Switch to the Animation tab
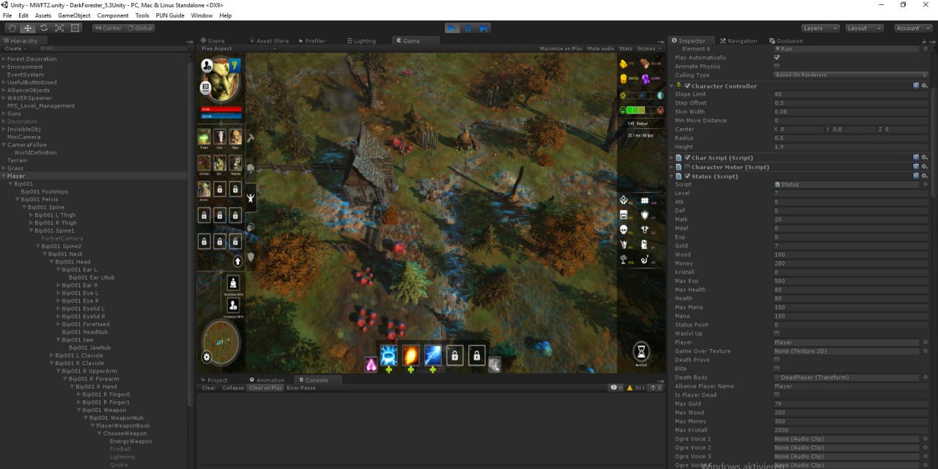Screen dimensions: 938x469 267,380
